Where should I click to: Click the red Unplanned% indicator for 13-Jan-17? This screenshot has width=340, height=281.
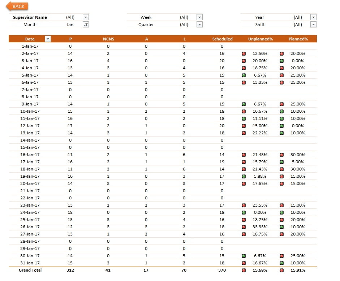coord(244,133)
